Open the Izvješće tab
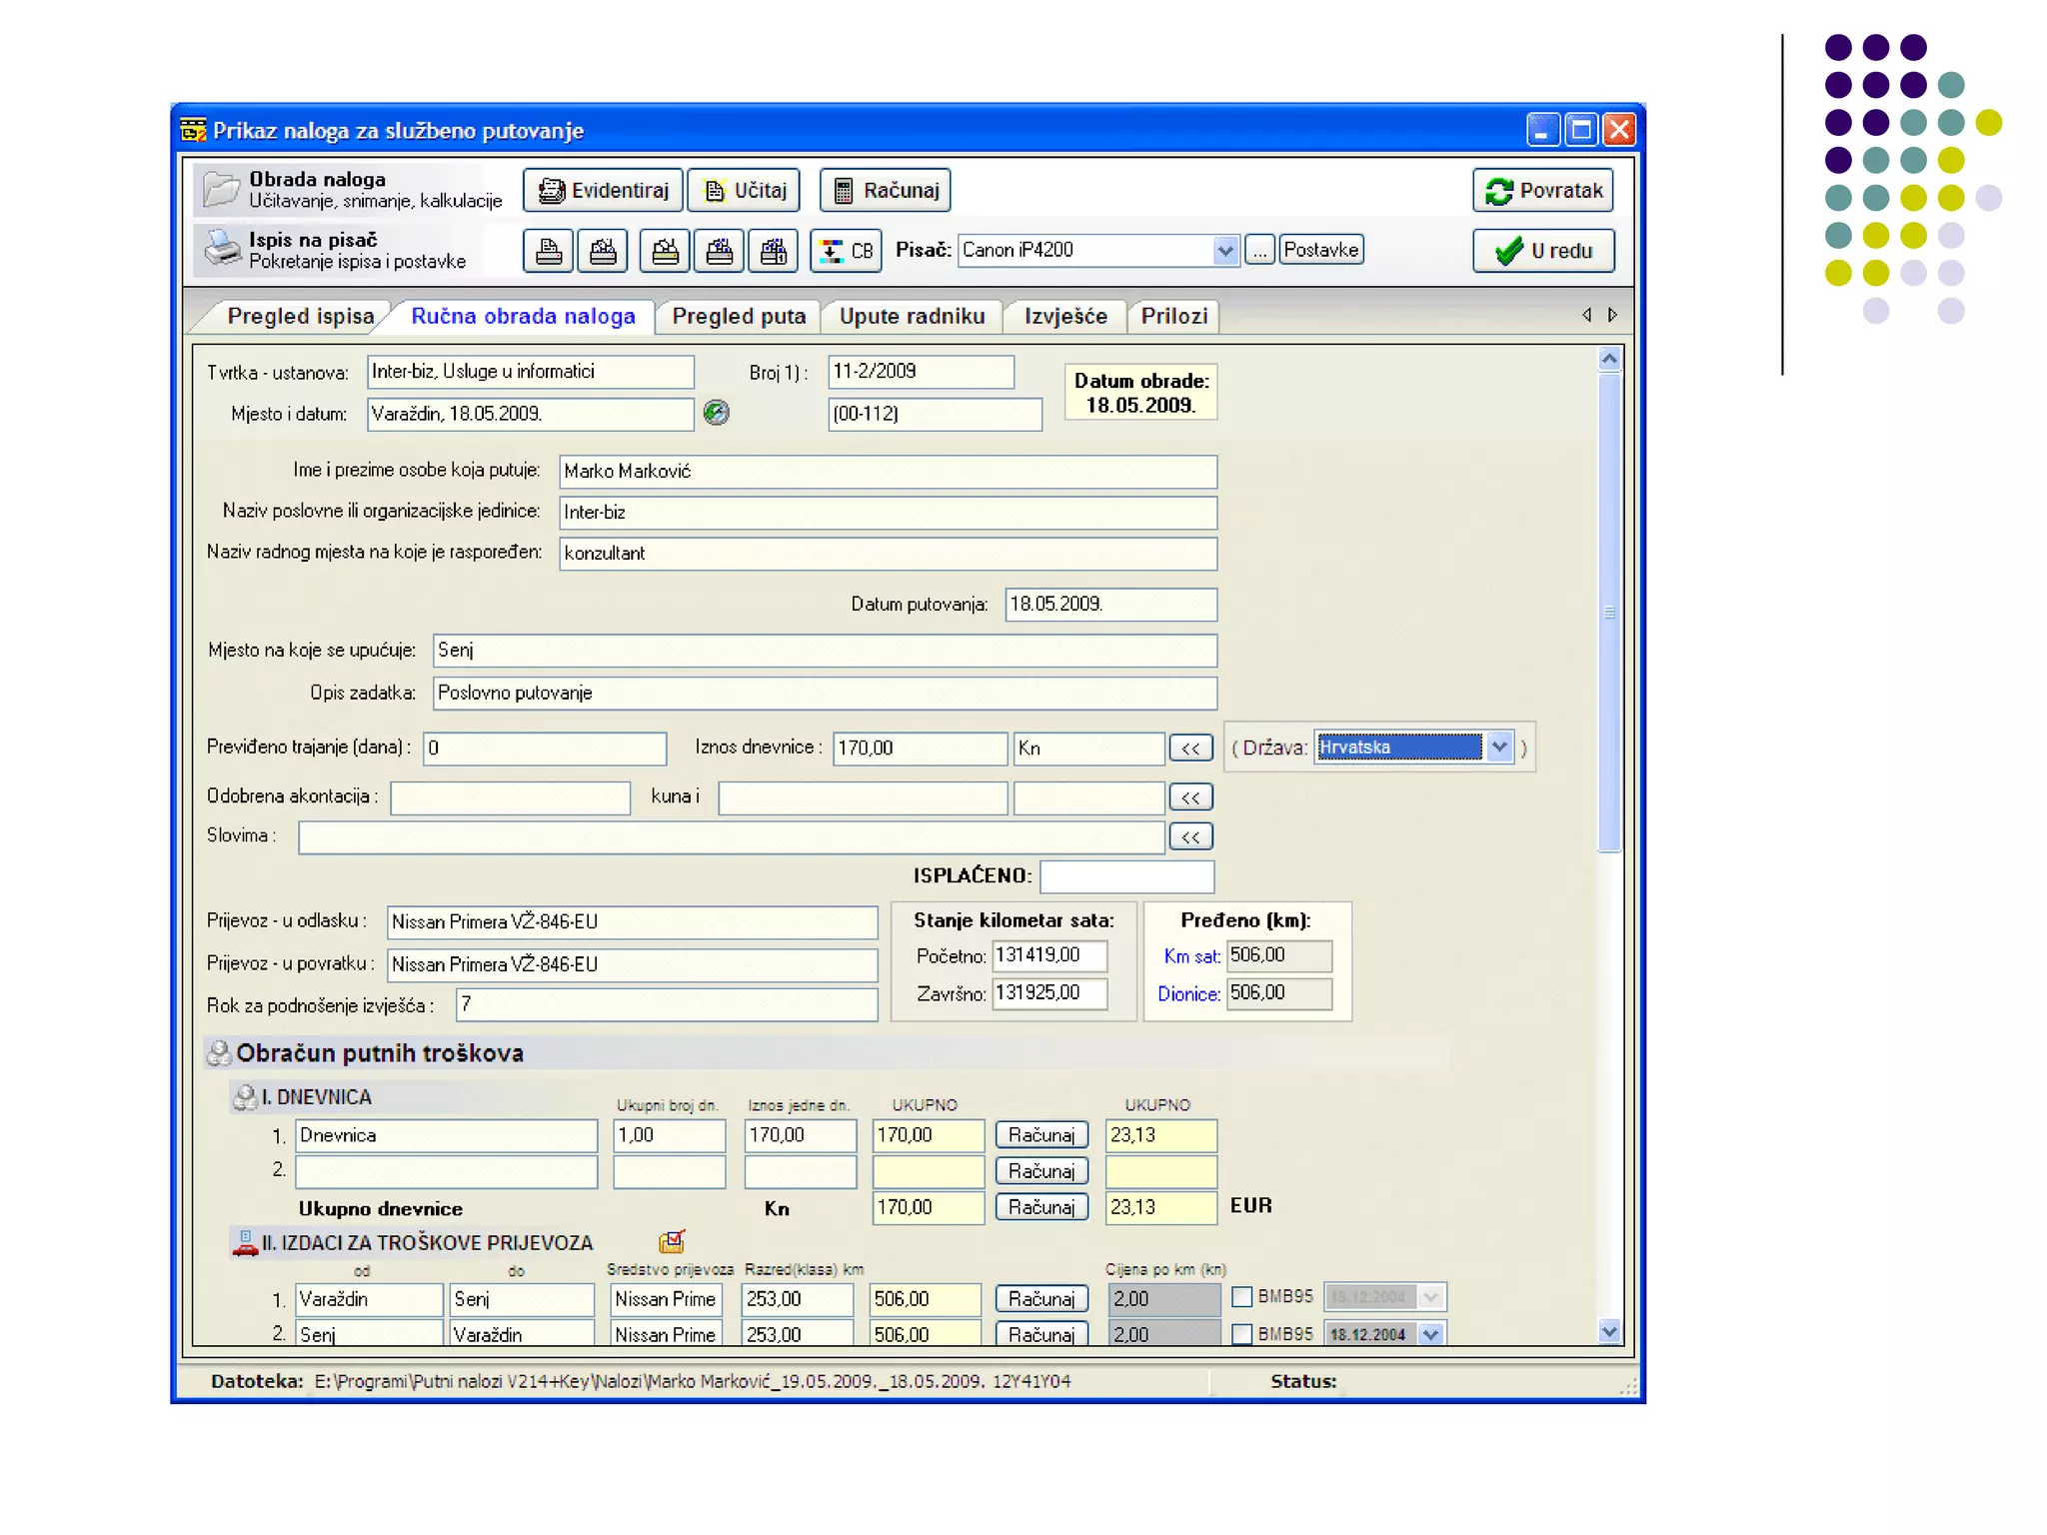Image resolution: width=2047 pixels, height=1535 pixels. pos(1064,316)
